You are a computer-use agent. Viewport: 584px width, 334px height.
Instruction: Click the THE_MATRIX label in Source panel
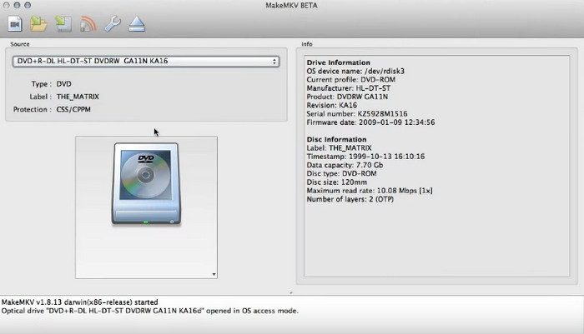(x=78, y=97)
